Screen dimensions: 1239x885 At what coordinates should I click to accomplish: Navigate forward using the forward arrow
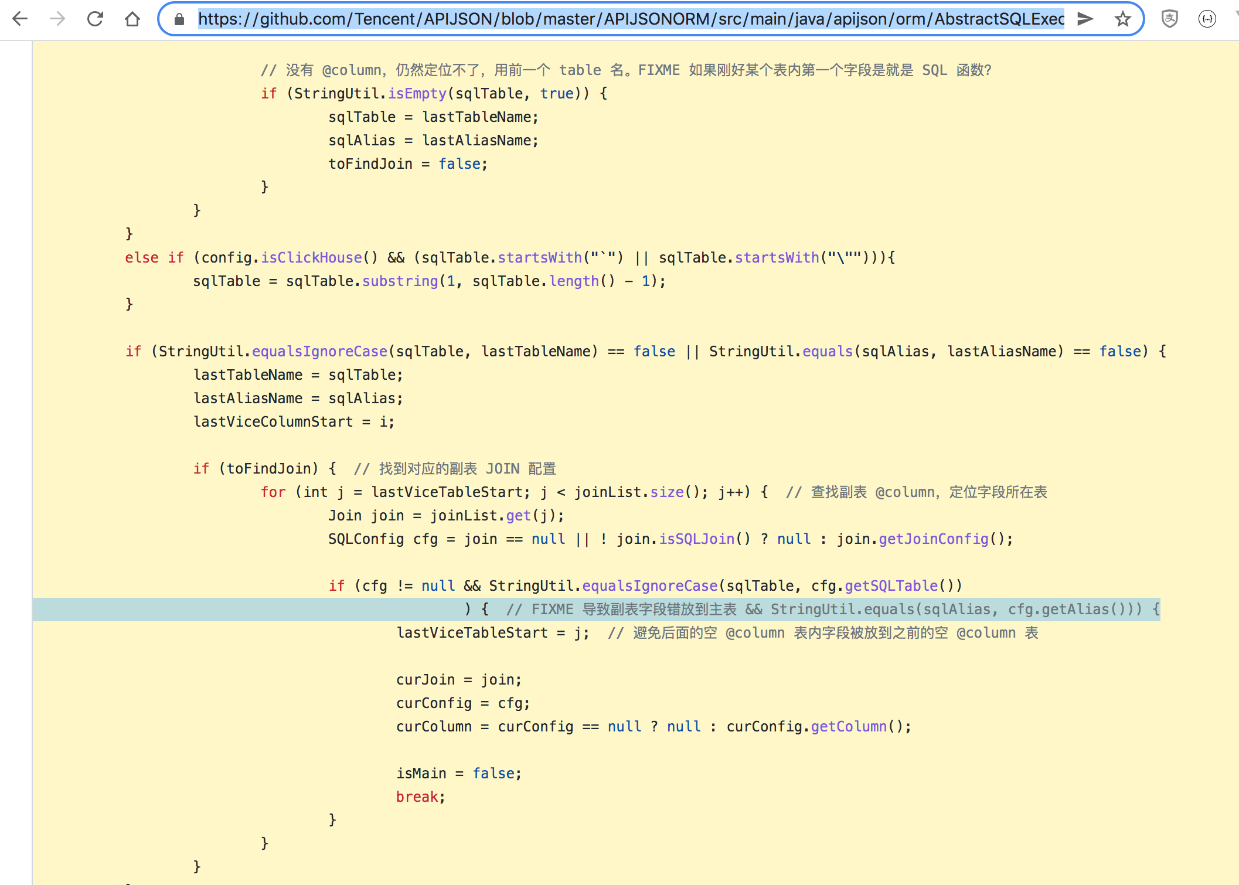[57, 19]
